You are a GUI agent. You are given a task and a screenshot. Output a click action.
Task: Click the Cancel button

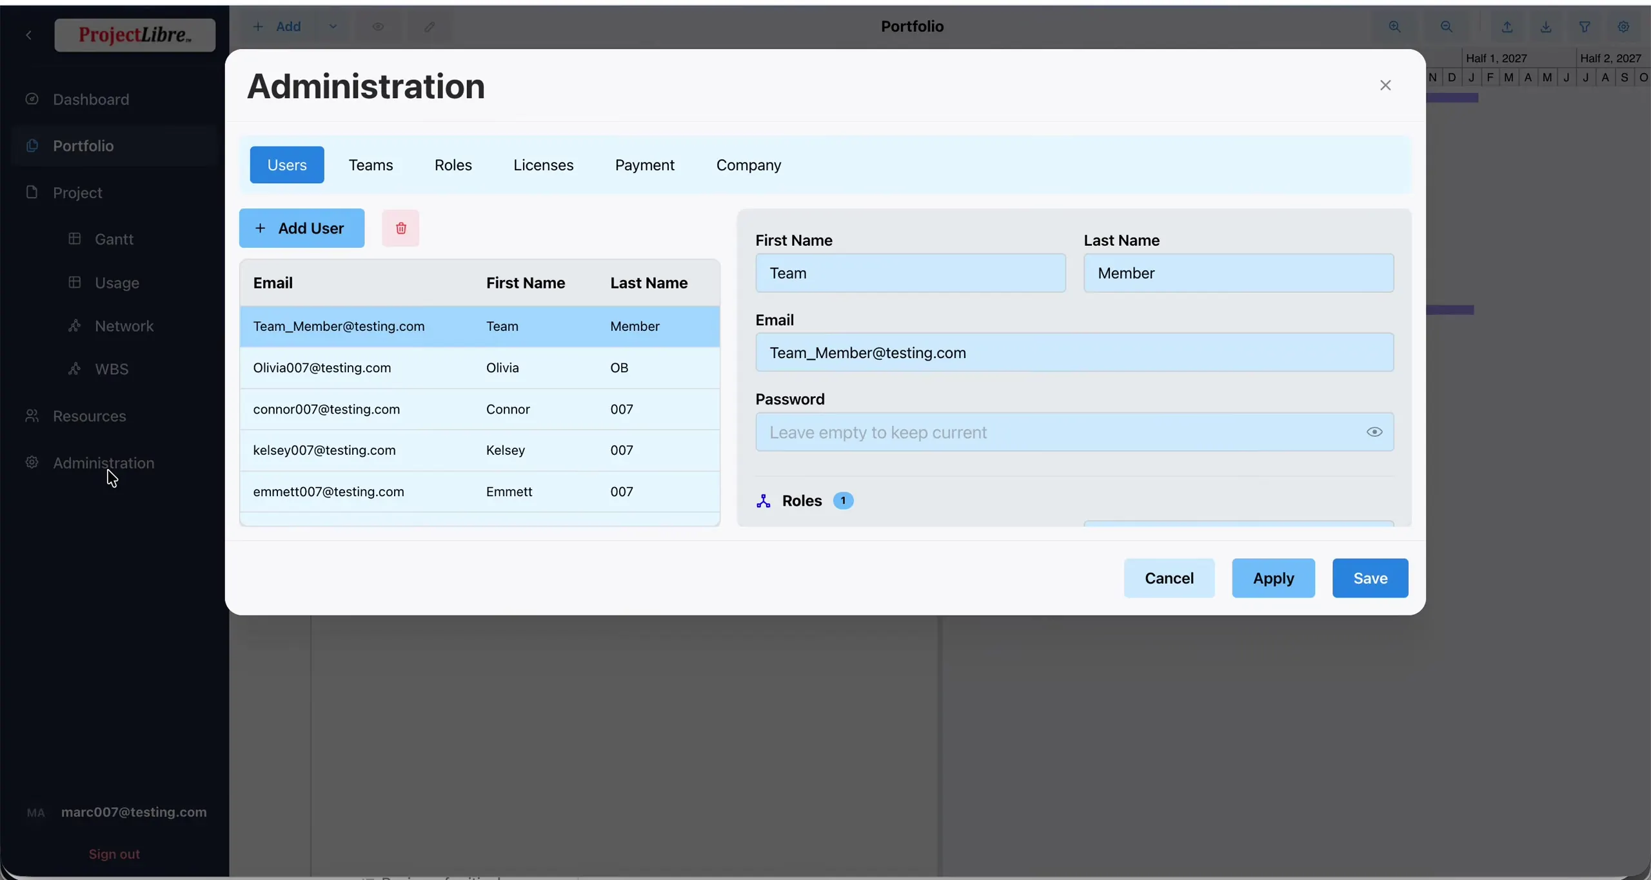coord(1169,578)
